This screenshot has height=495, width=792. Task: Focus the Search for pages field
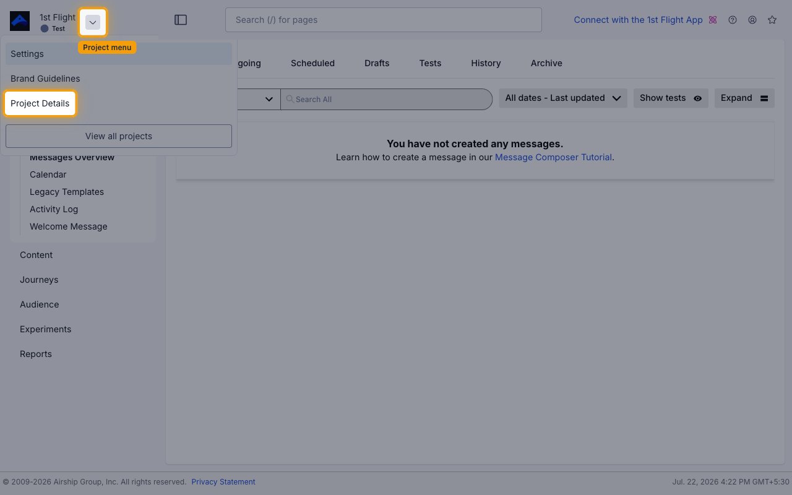(x=383, y=20)
